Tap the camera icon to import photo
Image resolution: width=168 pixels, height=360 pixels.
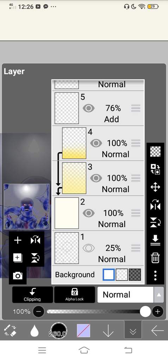tap(18, 276)
